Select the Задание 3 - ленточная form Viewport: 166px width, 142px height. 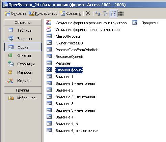[75, 110]
